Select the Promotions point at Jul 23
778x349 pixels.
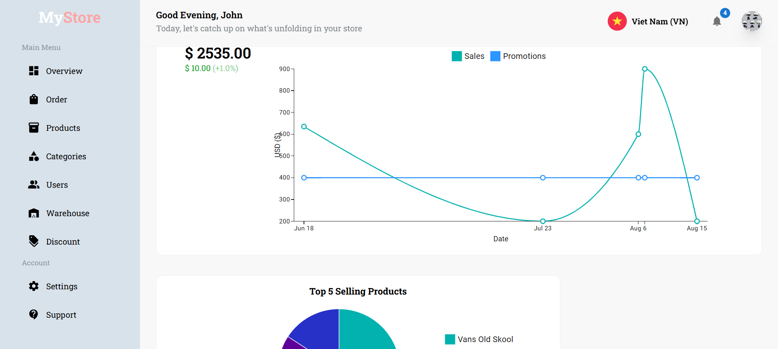pos(543,178)
